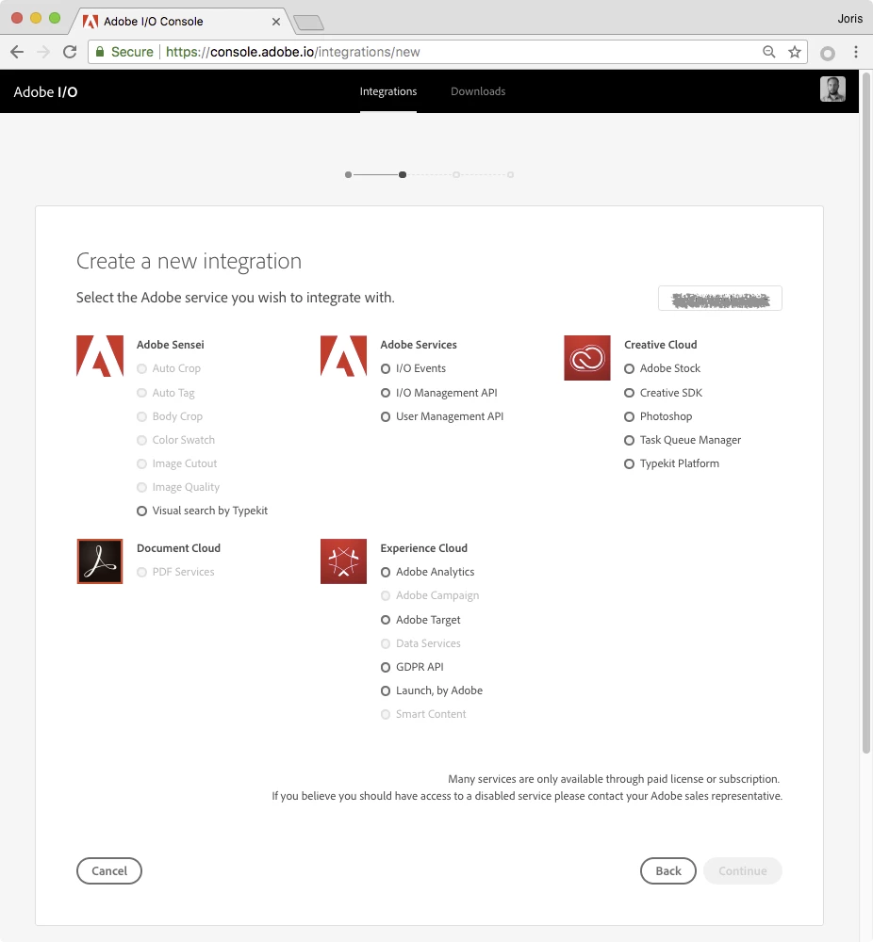The width and height of the screenshot is (873, 942).
Task: Click the Creative Cloud logo icon
Action: pos(586,357)
